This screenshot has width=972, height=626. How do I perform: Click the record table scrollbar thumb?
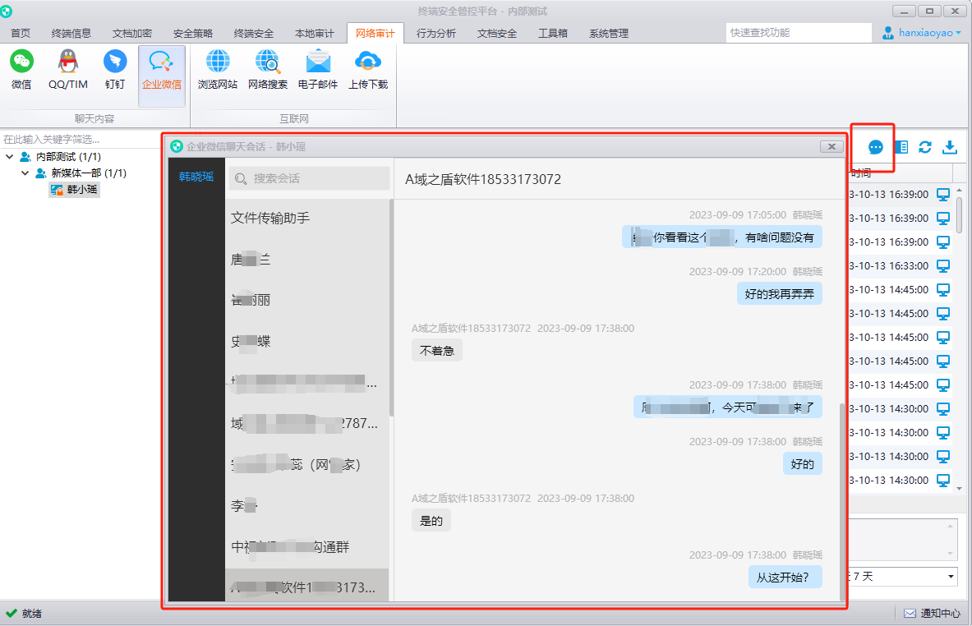(x=959, y=214)
